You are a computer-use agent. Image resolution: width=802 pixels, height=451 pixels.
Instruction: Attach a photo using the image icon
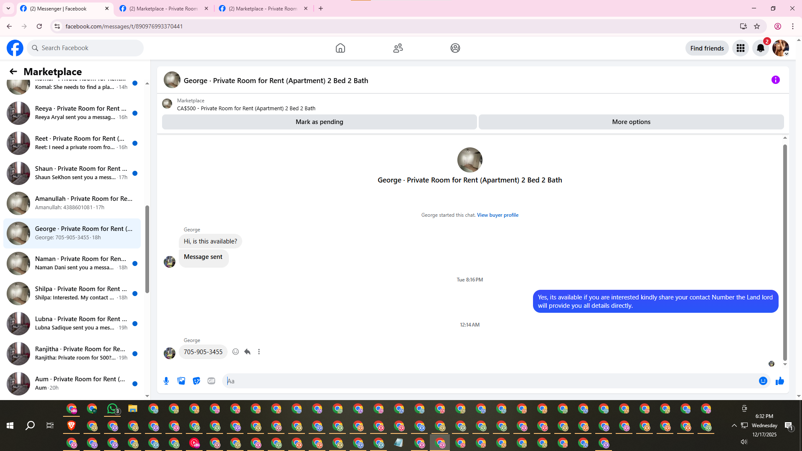[181, 381]
